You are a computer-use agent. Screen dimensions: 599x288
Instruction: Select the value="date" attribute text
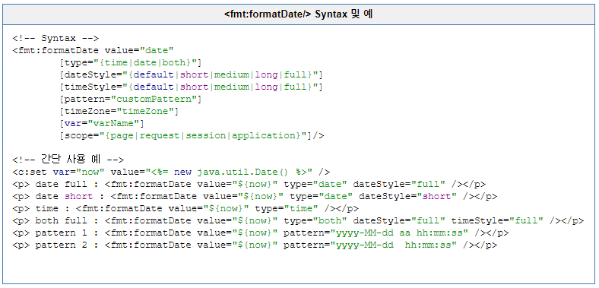point(139,50)
